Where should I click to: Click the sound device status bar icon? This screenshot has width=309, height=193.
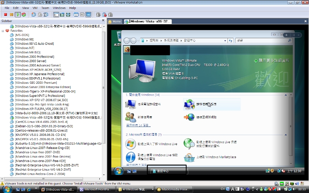click(x=297, y=184)
